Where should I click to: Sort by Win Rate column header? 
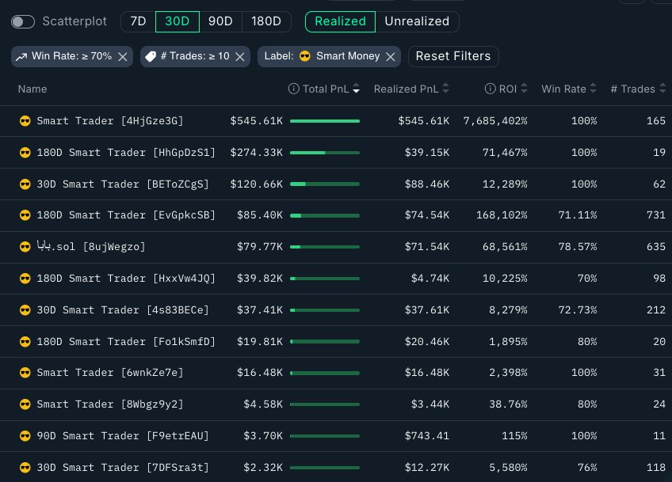pyautogui.click(x=563, y=89)
